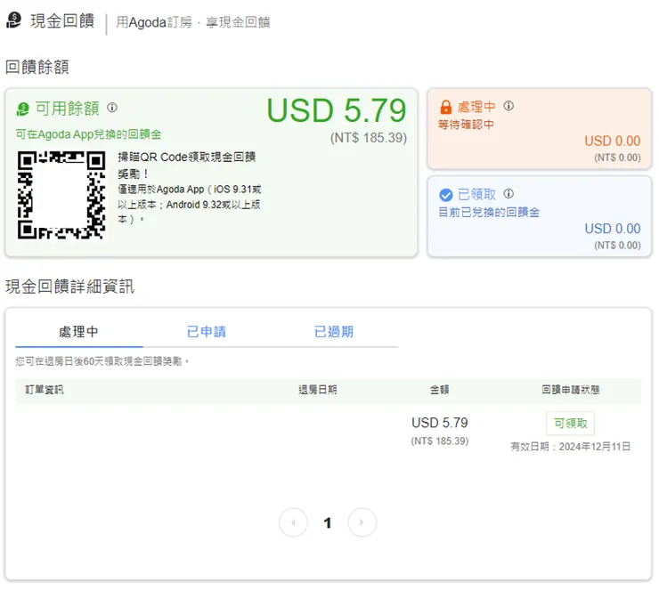Click the 回饋餘額 heading

37,68
